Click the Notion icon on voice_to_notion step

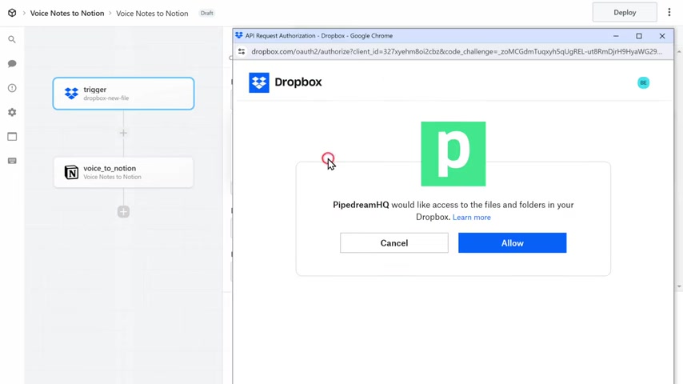click(x=71, y=172)
